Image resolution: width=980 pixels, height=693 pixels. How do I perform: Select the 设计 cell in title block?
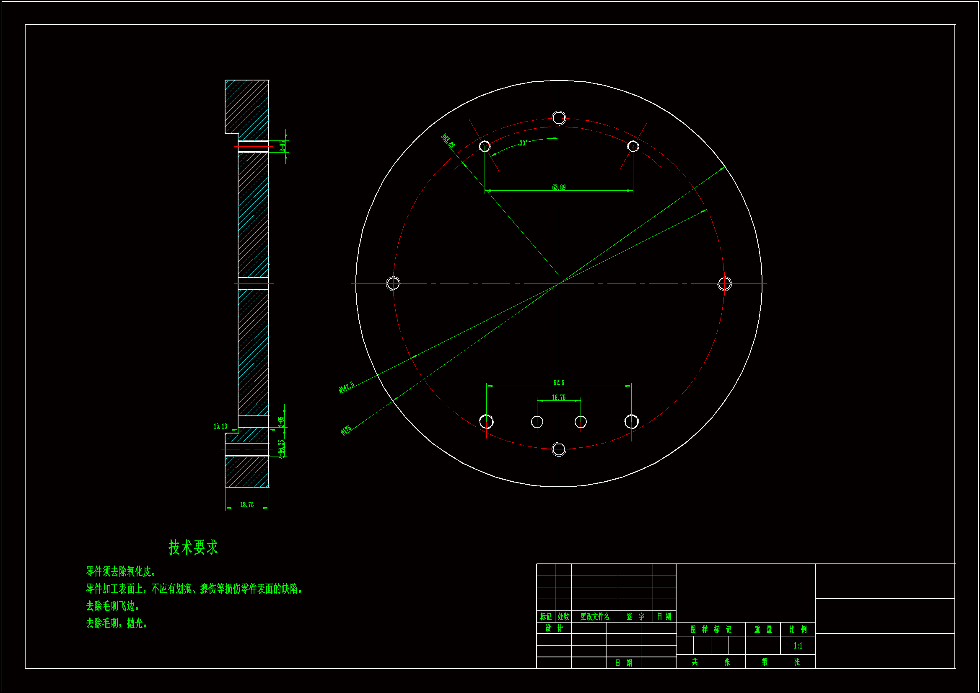554,628
